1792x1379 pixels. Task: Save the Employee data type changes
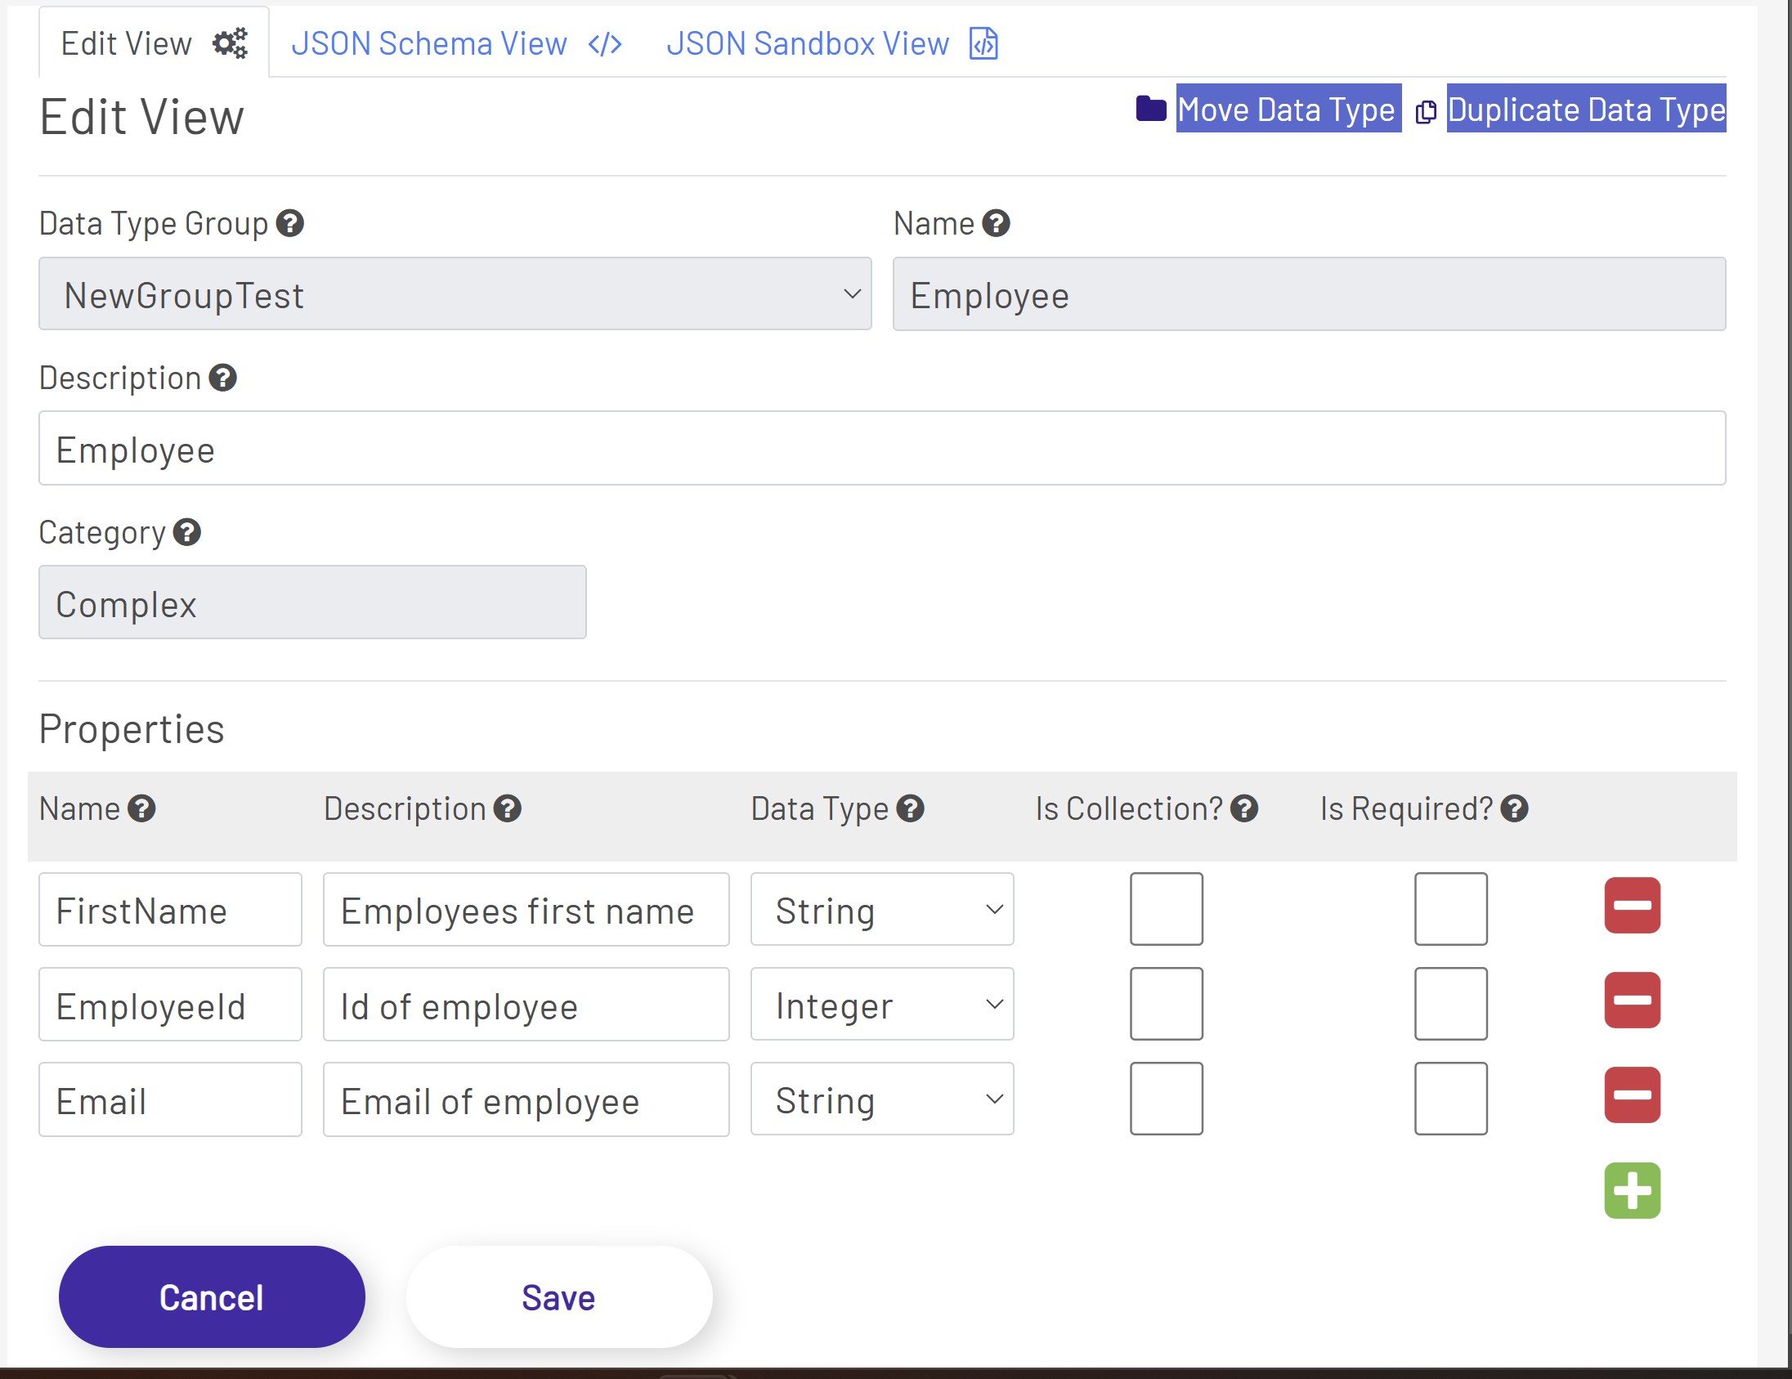558,1297
